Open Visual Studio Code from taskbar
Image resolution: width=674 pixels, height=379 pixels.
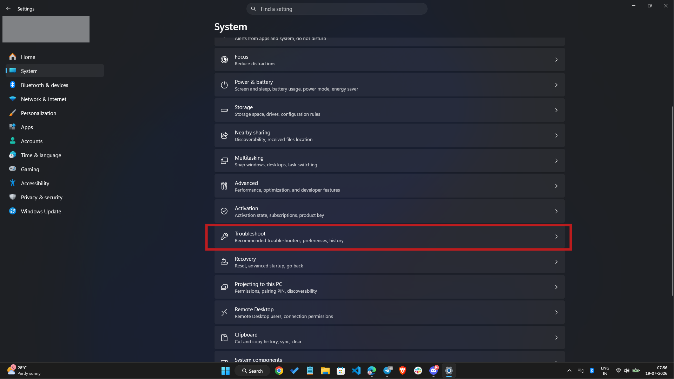(356, 371)
